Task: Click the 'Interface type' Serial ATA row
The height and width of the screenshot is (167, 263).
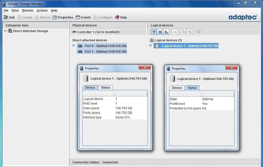Action: point(115,117)
